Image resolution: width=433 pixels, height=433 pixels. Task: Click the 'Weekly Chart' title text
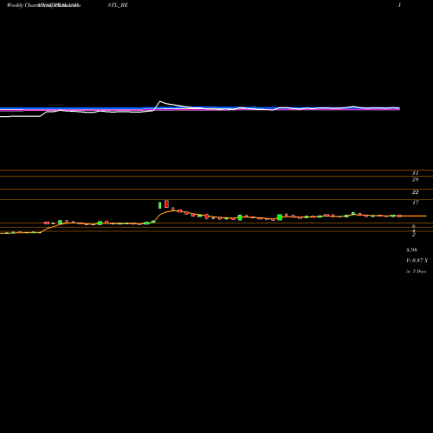click(23, 5)
